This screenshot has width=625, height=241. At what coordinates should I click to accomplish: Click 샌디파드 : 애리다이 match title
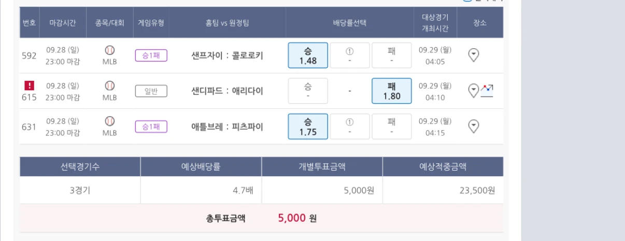coord(227,91)
